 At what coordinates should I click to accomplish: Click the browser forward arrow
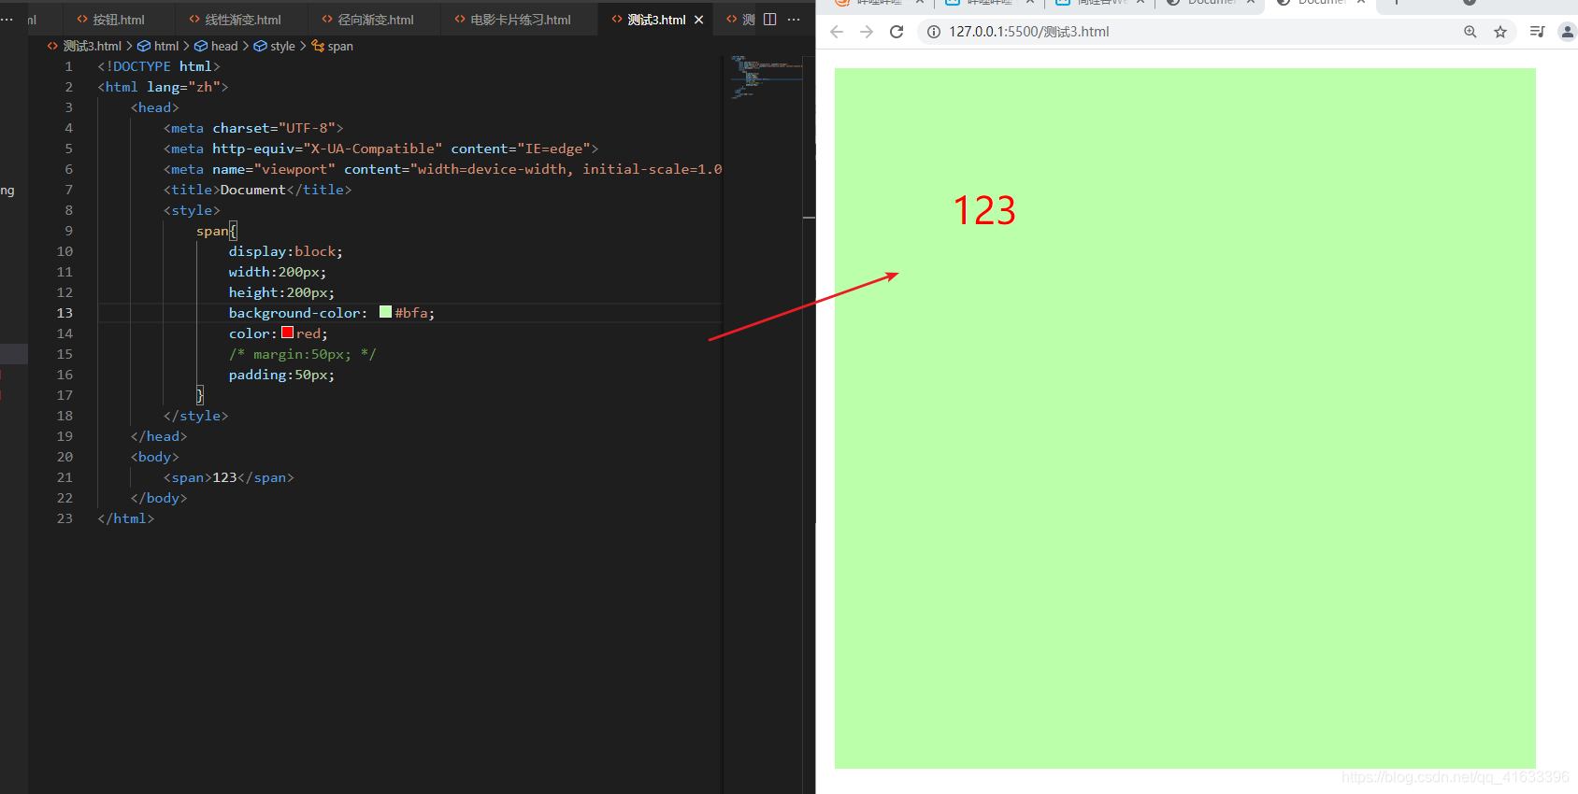(x=867, y=32)
